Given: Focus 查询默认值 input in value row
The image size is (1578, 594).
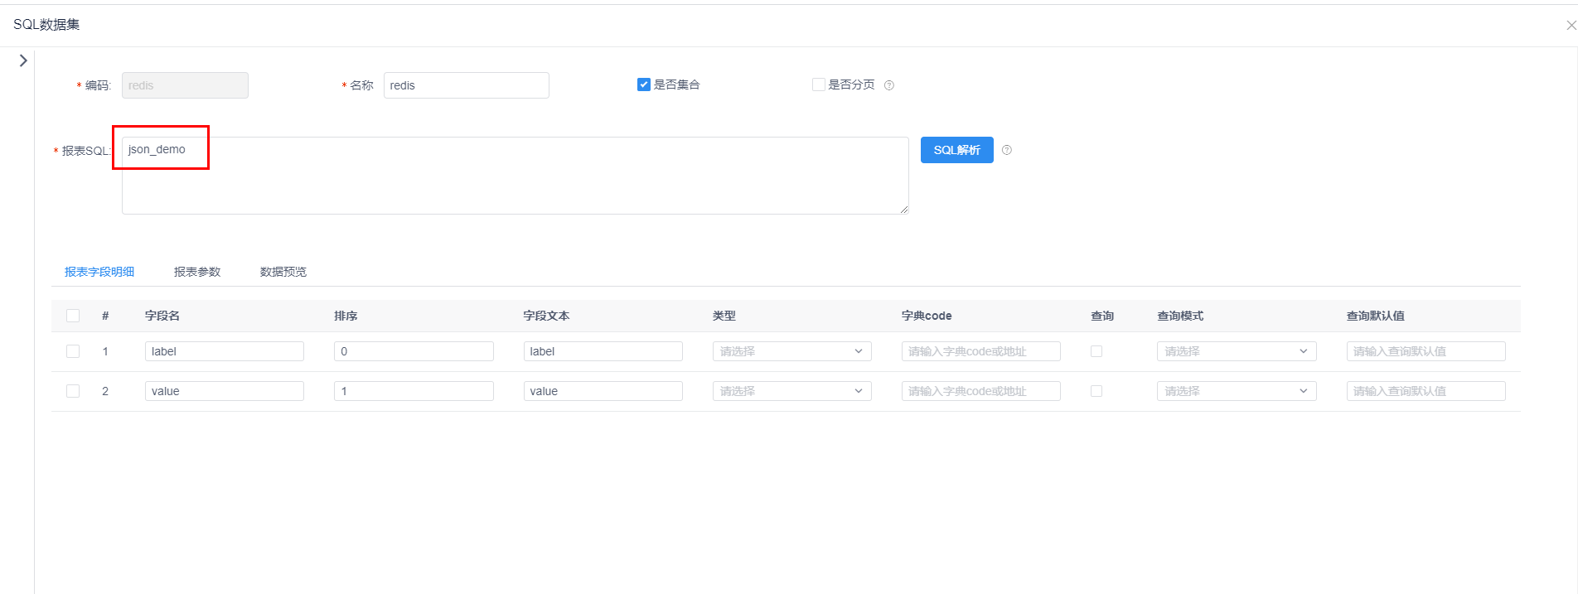Looking at the screenshot, I should tap(1426, 391).
